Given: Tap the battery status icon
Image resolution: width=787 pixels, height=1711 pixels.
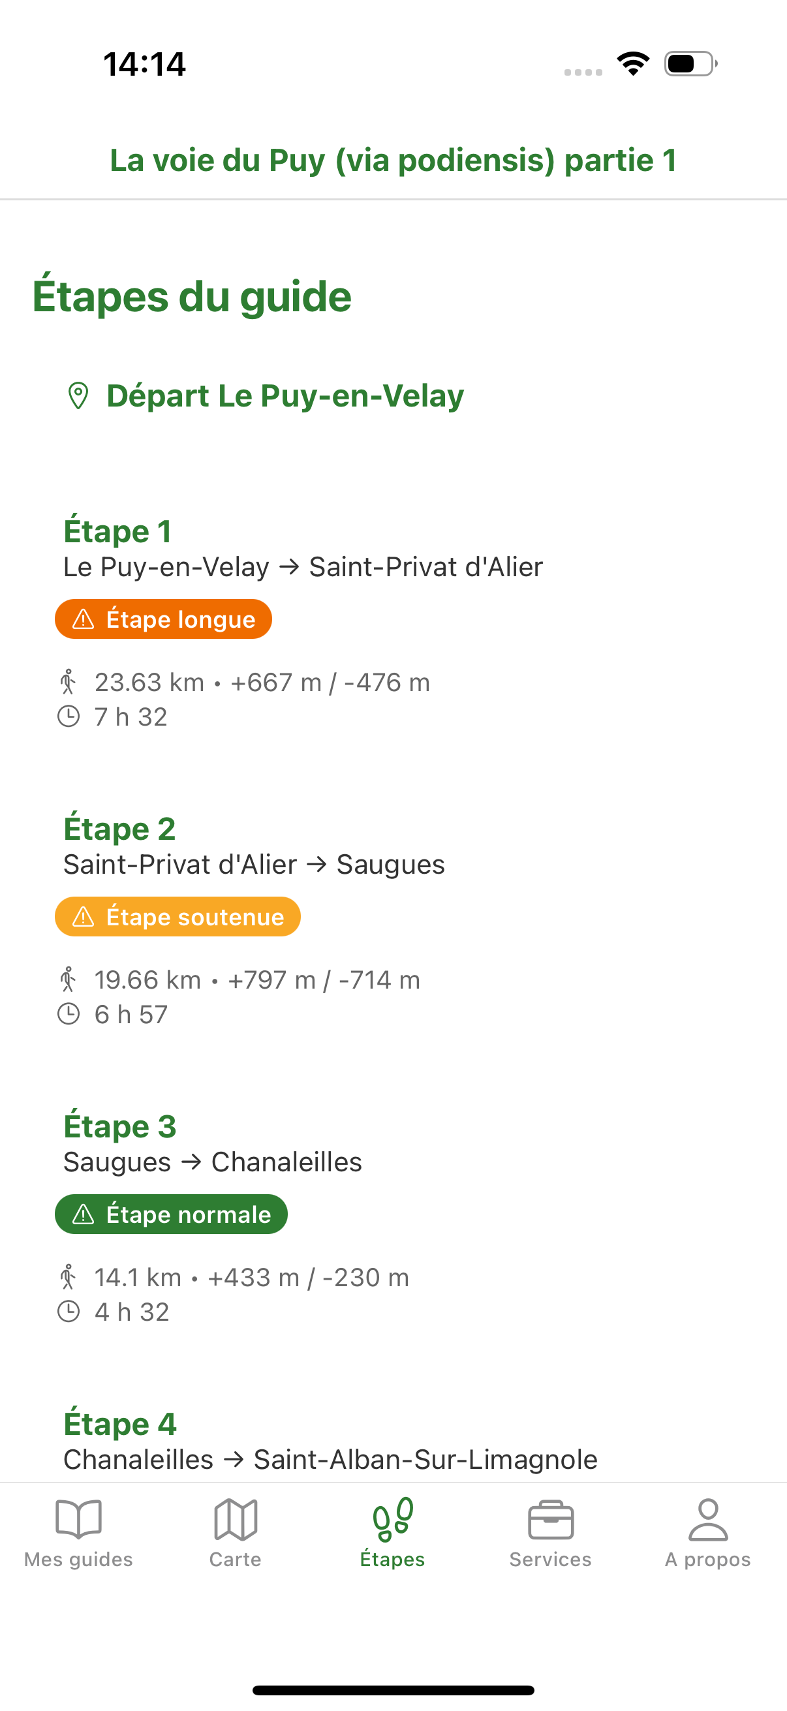Looking at the screenshot, I should click(690, 64).
